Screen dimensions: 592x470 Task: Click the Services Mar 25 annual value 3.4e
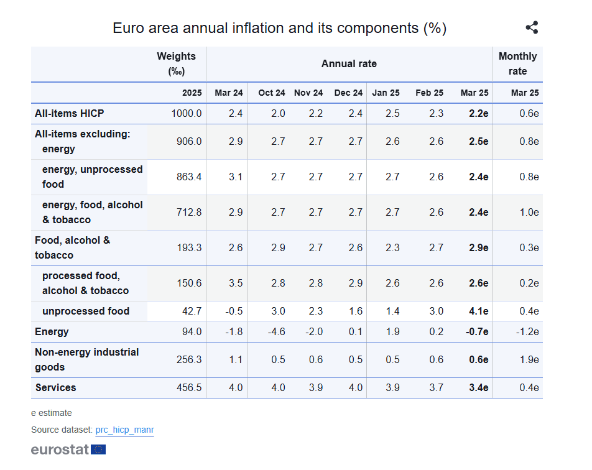pos(478,387)
